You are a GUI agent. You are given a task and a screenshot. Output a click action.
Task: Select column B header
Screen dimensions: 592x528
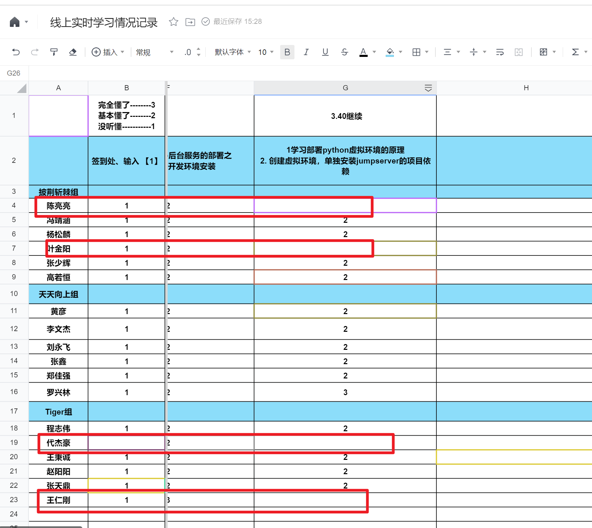coord(126,88)
